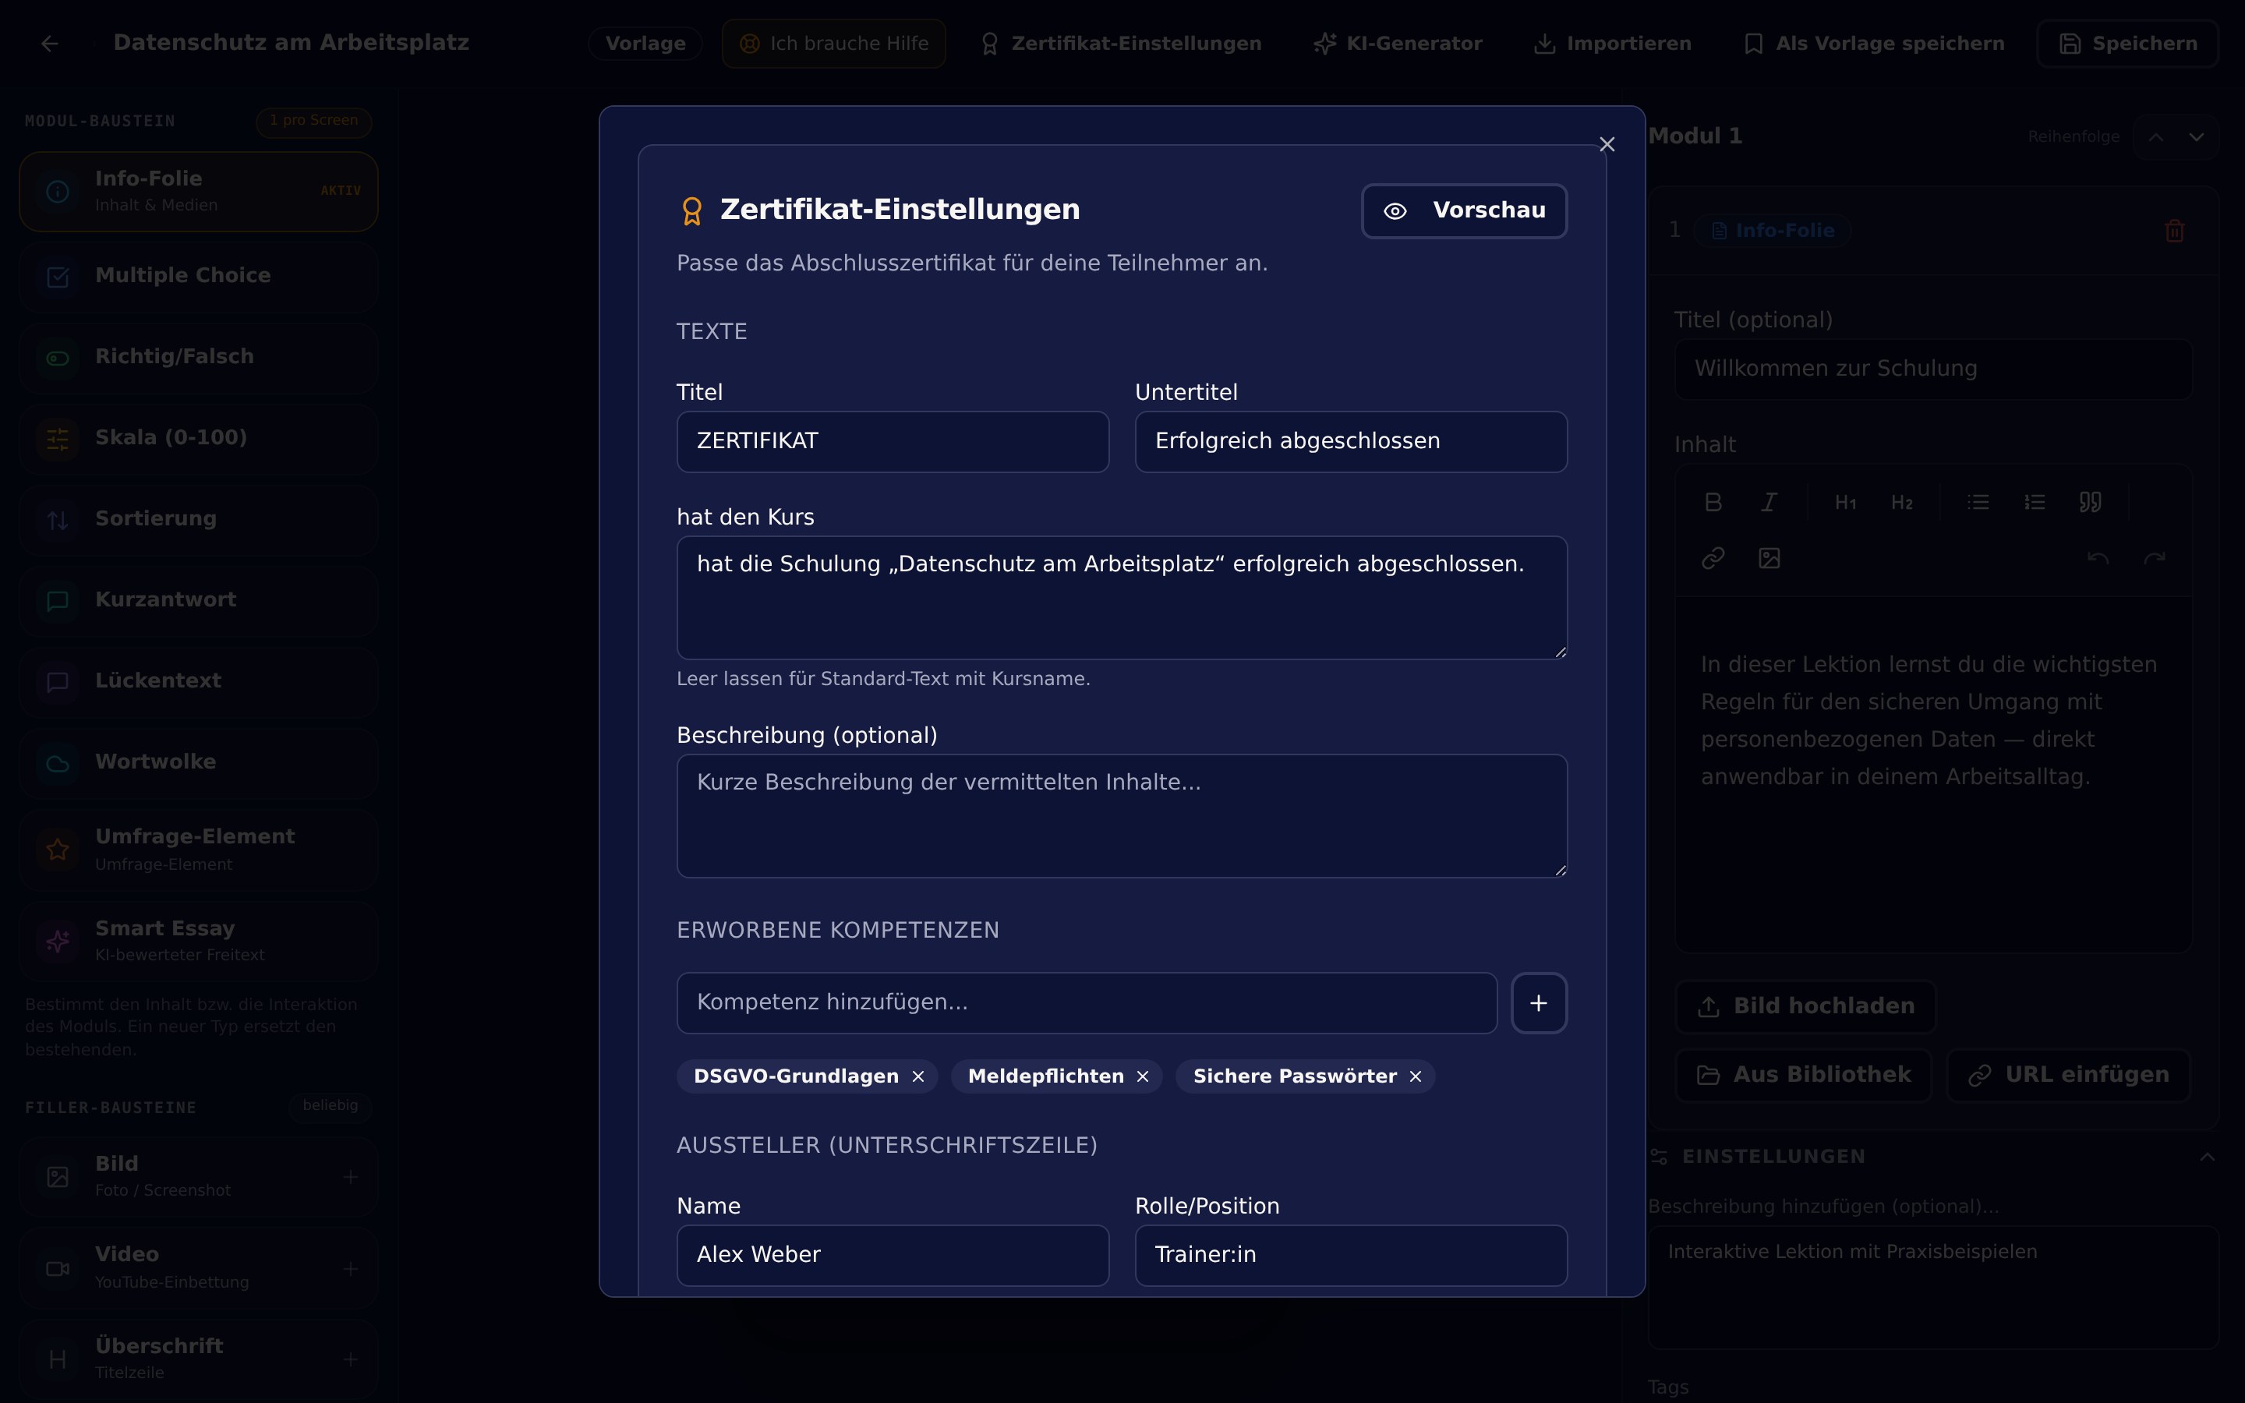Select the Skala (0-100) block
The height and width of the screenshot is (1403, 2245).
point(199,438)
